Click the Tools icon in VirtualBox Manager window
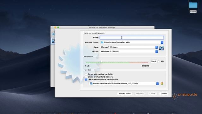This screenshot has width=202, height=114. (53, 33)
